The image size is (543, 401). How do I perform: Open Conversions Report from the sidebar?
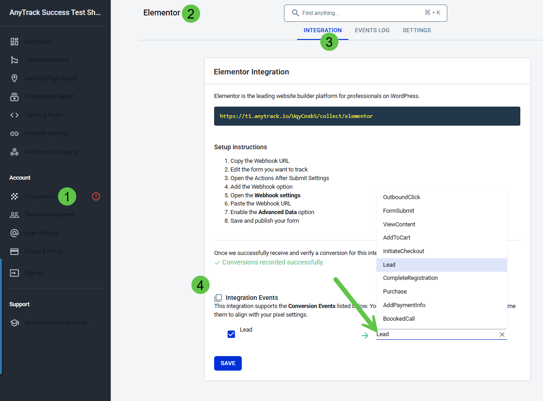tap(49, 97)
